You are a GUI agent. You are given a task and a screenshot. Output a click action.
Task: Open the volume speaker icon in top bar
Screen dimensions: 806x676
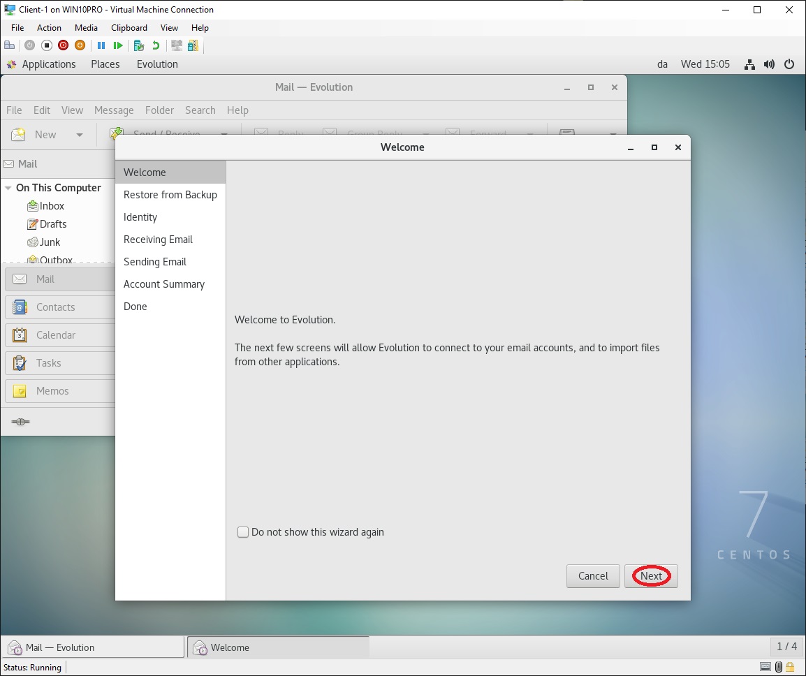click(x=770, y=64)
